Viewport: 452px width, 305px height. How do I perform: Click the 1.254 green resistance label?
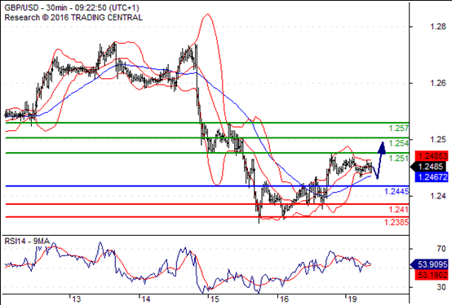pyautogui.click(x=398, y=143)
